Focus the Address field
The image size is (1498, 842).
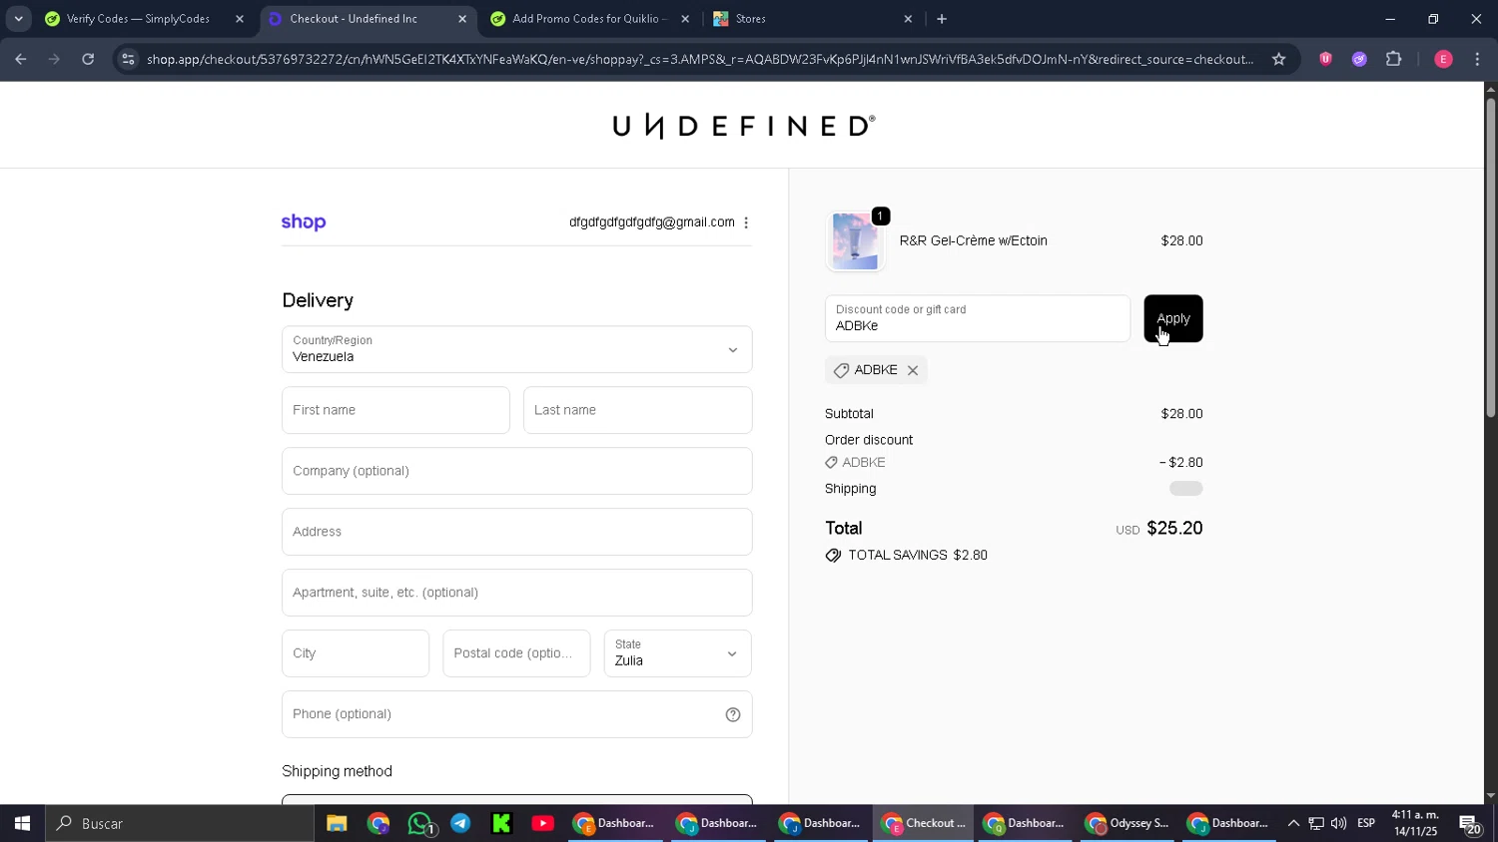(x=516, y=532)
